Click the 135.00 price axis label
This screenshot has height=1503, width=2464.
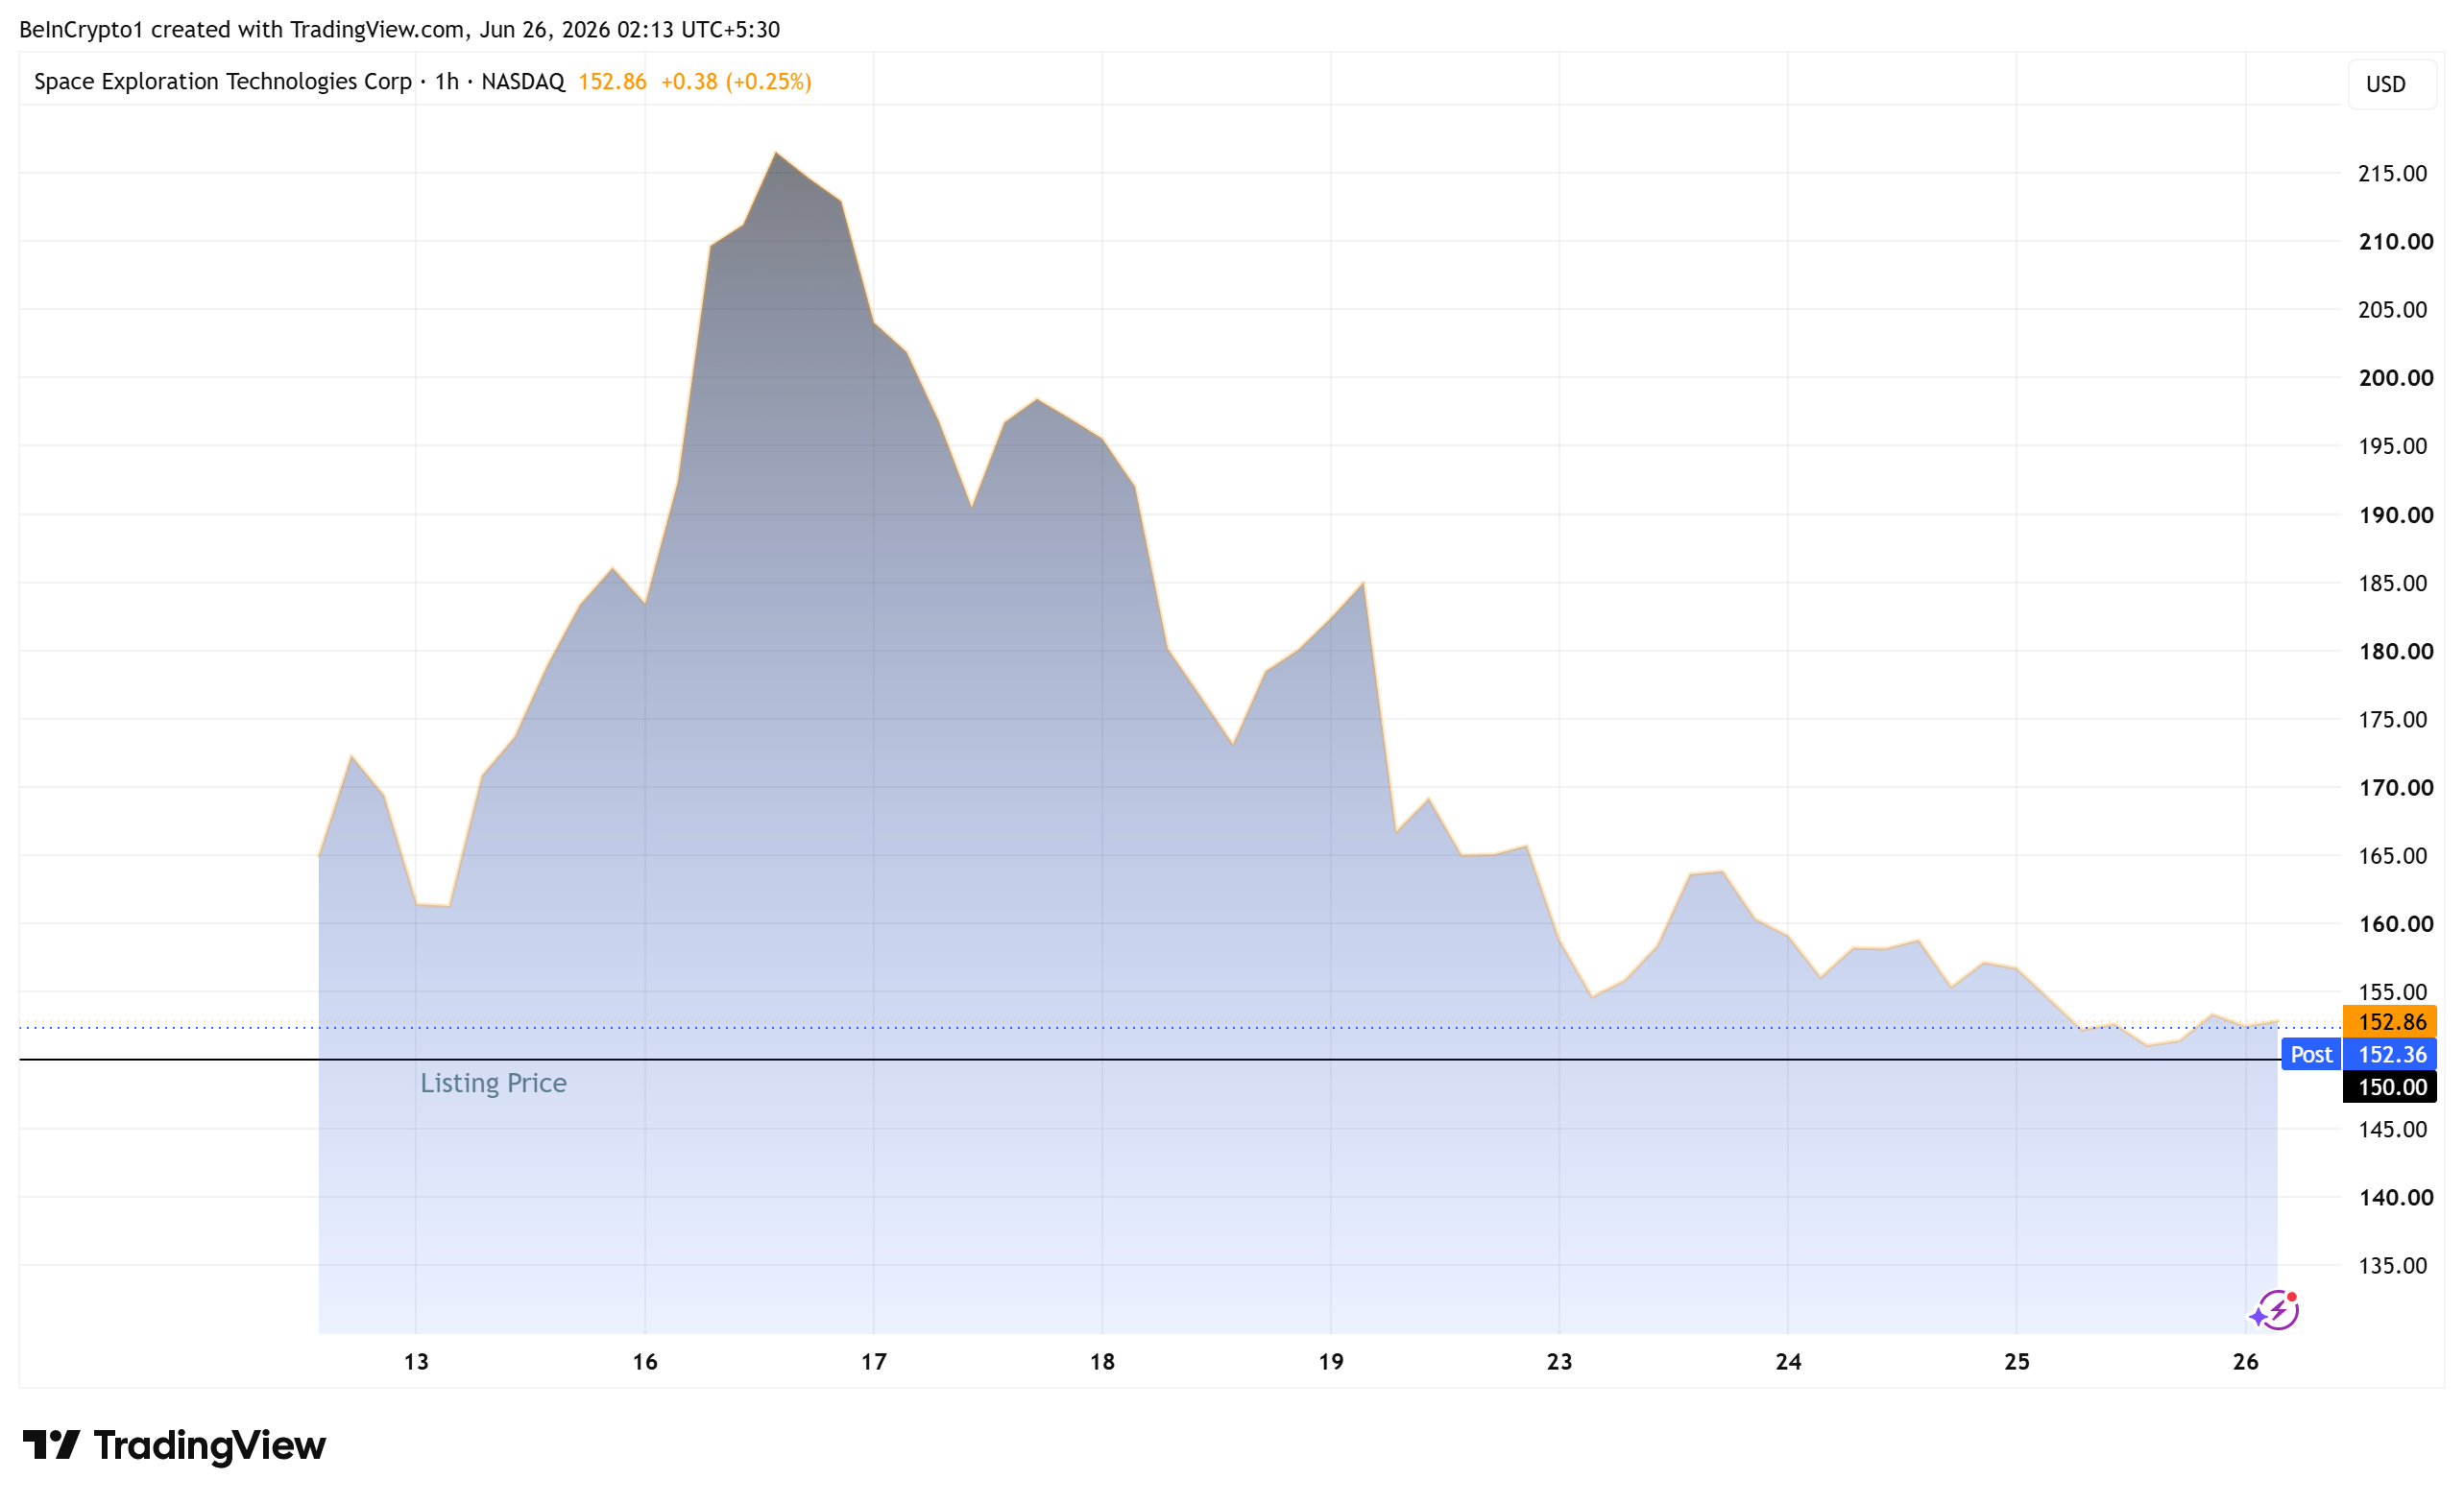[2392, 1266]
